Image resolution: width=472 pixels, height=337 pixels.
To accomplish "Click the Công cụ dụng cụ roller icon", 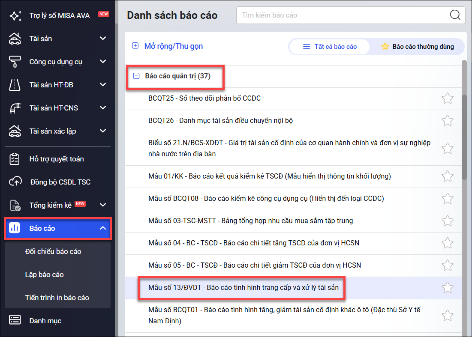I will click(15, 62).
